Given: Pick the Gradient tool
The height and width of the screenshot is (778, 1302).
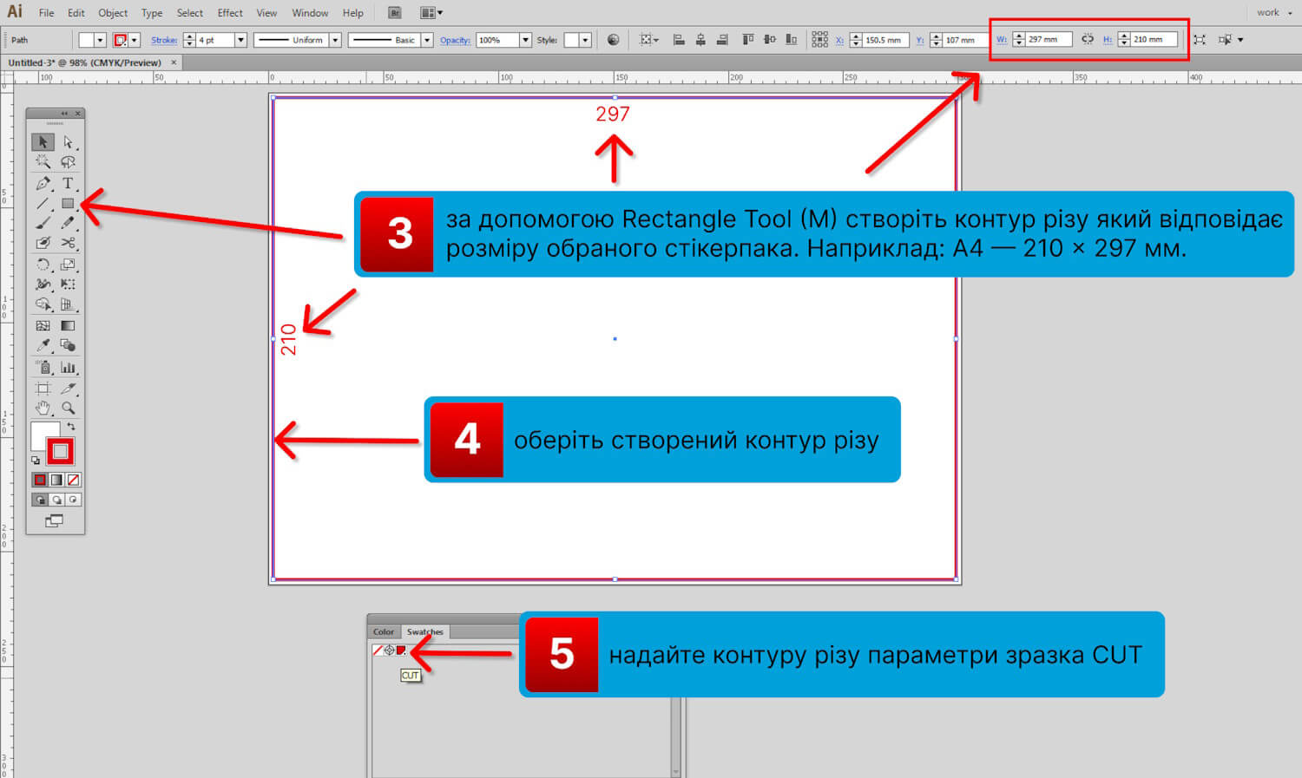Looking at the screenshot, I should click(x=68, y=326).
